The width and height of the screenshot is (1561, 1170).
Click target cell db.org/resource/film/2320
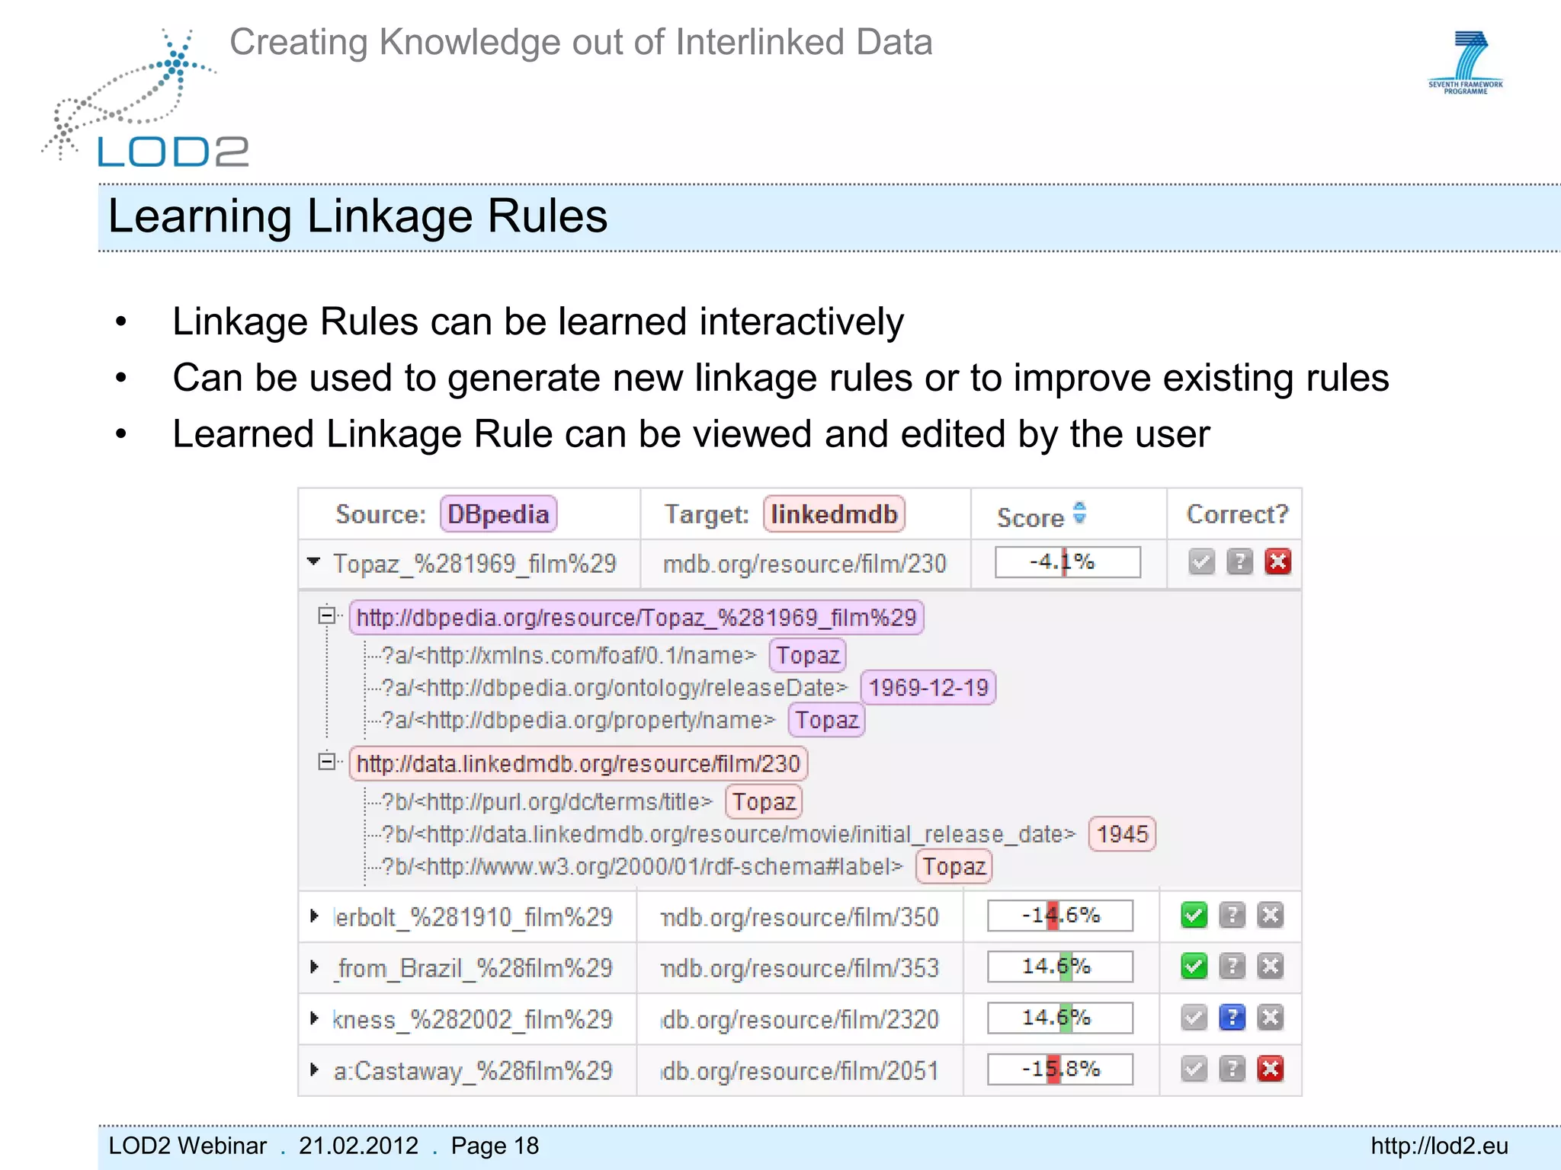coord(800,1019)
